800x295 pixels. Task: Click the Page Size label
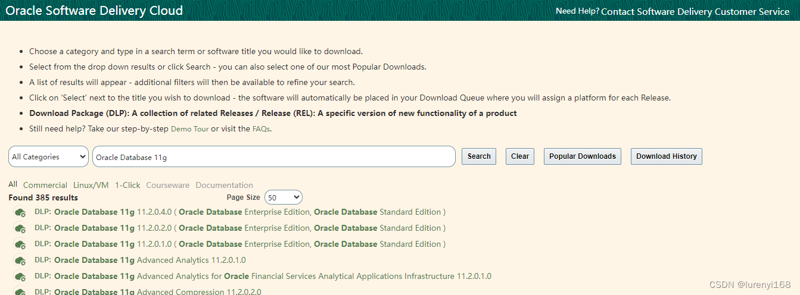pos(243,197)
